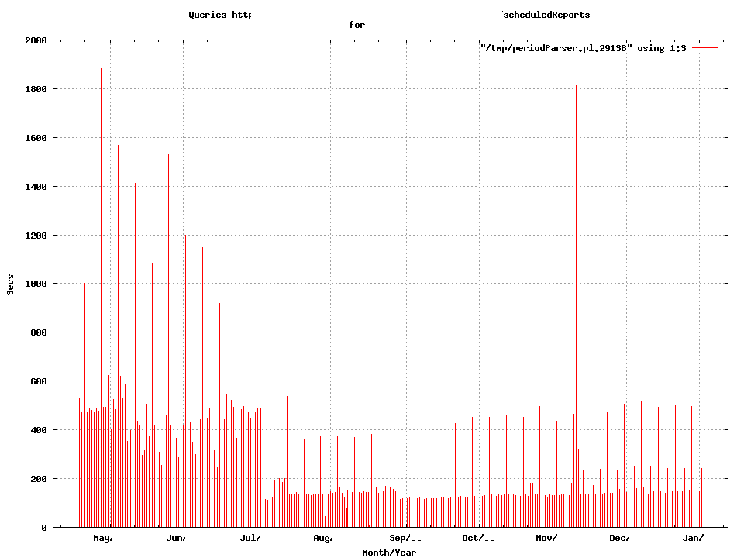Click the y-axis label 0

coord(44,528)
